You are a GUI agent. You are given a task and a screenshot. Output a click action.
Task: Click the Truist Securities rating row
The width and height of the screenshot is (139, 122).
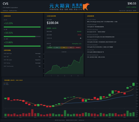[x=22, y=66]
